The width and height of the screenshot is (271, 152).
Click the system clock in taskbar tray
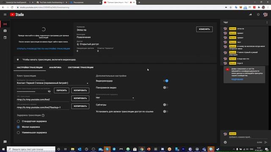point(259,149)
